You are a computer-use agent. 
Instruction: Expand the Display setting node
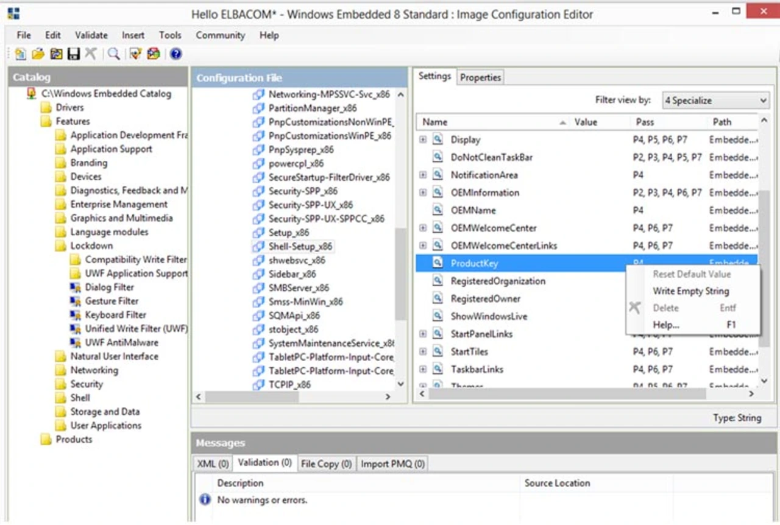(x=423, y=139)
